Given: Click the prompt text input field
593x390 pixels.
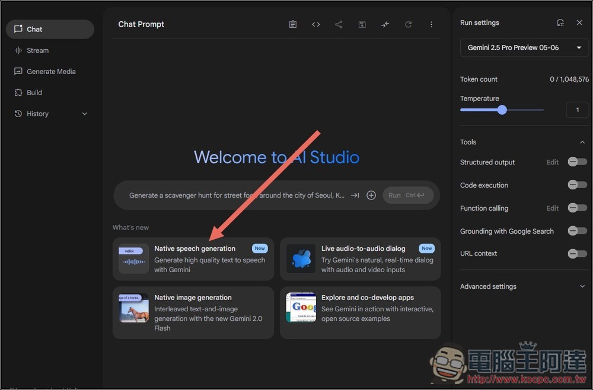Looking at the screenshot, I should click(237, 195).
